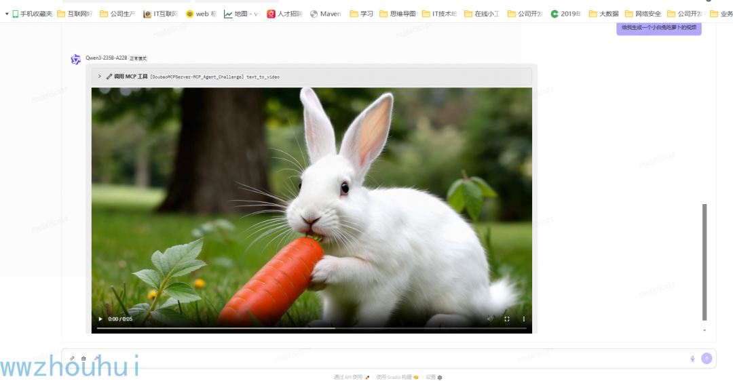The height and width of the screenshot is (381, 733).
Task: Click the 正常模式 mode badge beside model name
Action: tap(138, 58)
